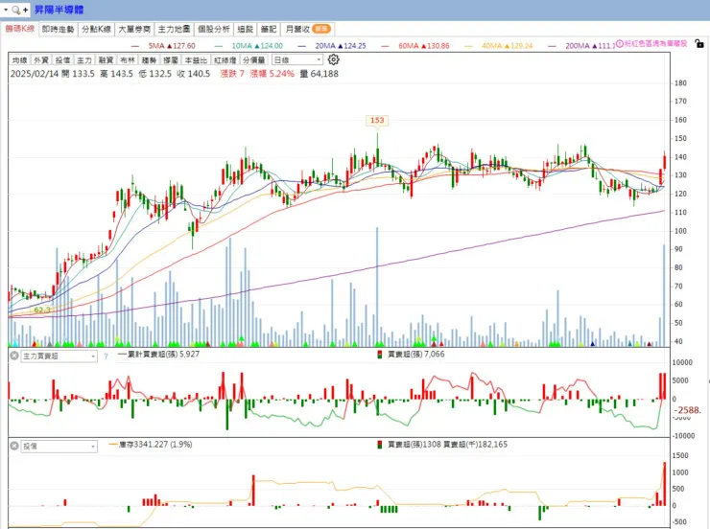The image size is (710, 529).
Task: Click the 153 high price marker
Action: (377, 120)
